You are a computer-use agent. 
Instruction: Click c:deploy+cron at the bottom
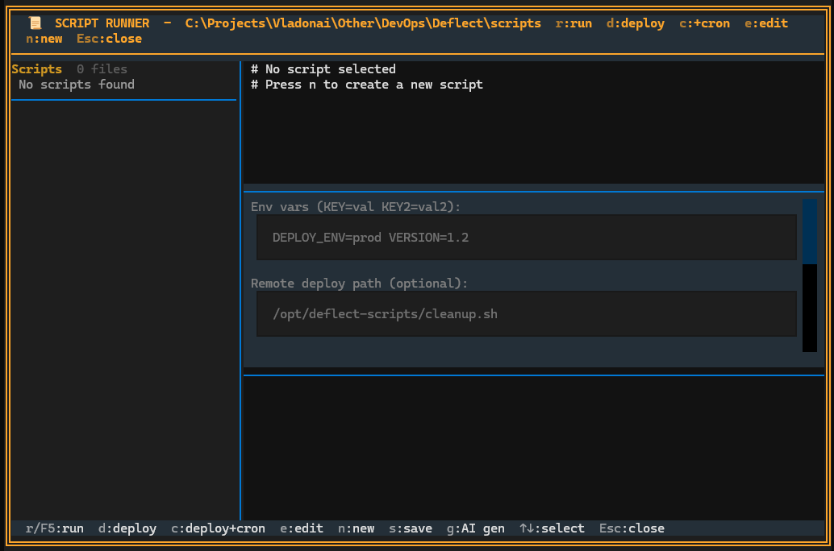pyautogui.click(x=218, y=528)
